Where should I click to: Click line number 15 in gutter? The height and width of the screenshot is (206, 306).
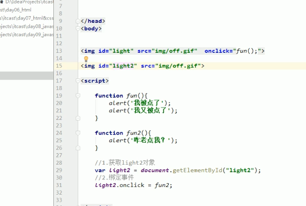coord(59,66)
